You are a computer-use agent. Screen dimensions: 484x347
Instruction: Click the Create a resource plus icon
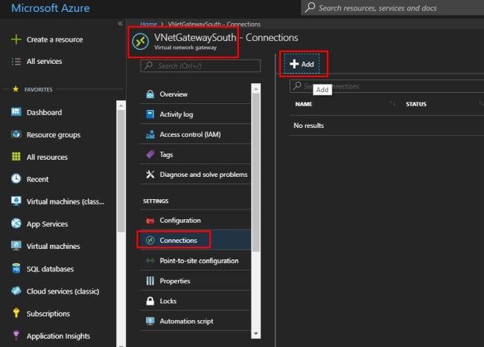[x=16, y=39]
